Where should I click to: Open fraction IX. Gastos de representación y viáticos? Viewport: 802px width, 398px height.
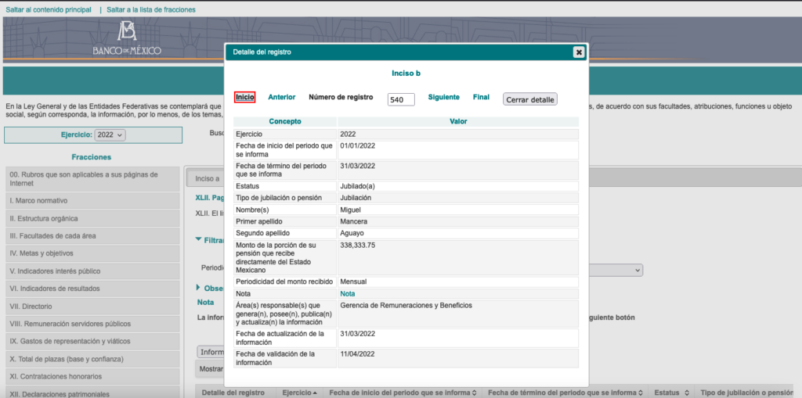[x=92, y=341]
